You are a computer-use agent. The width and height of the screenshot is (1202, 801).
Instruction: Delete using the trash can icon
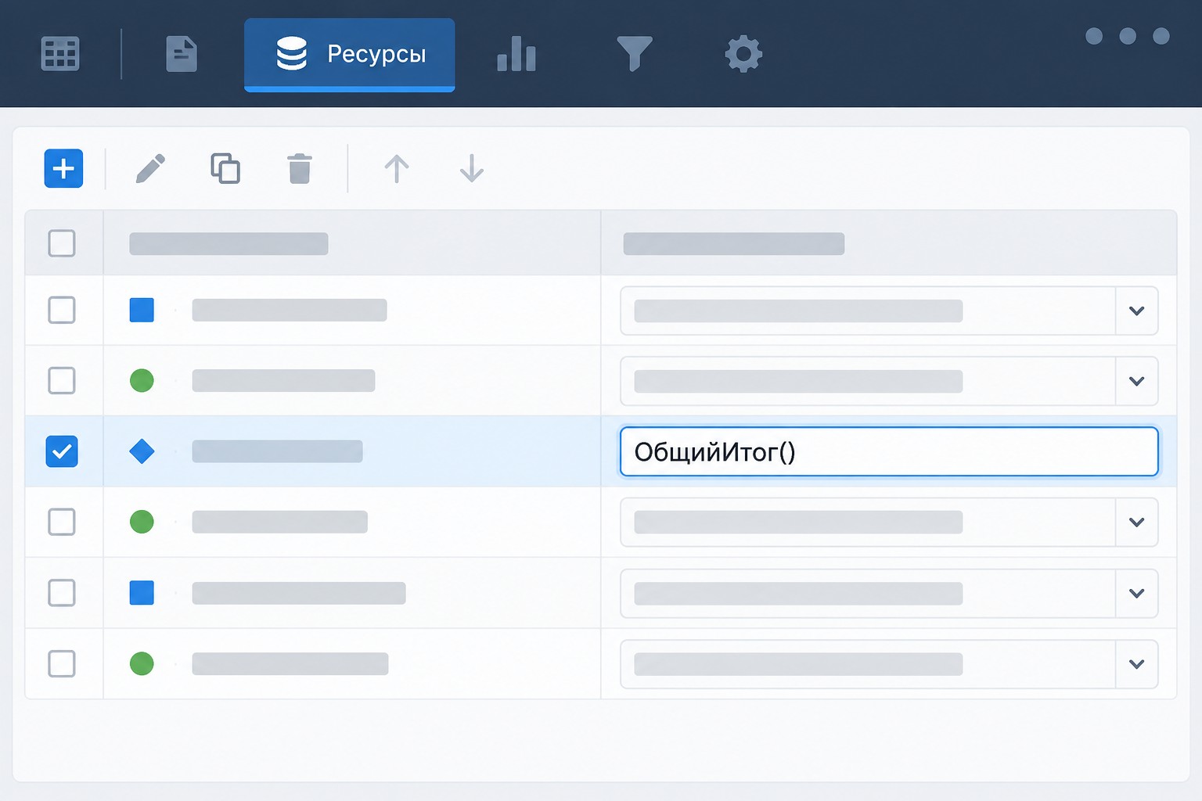point(300,168)
